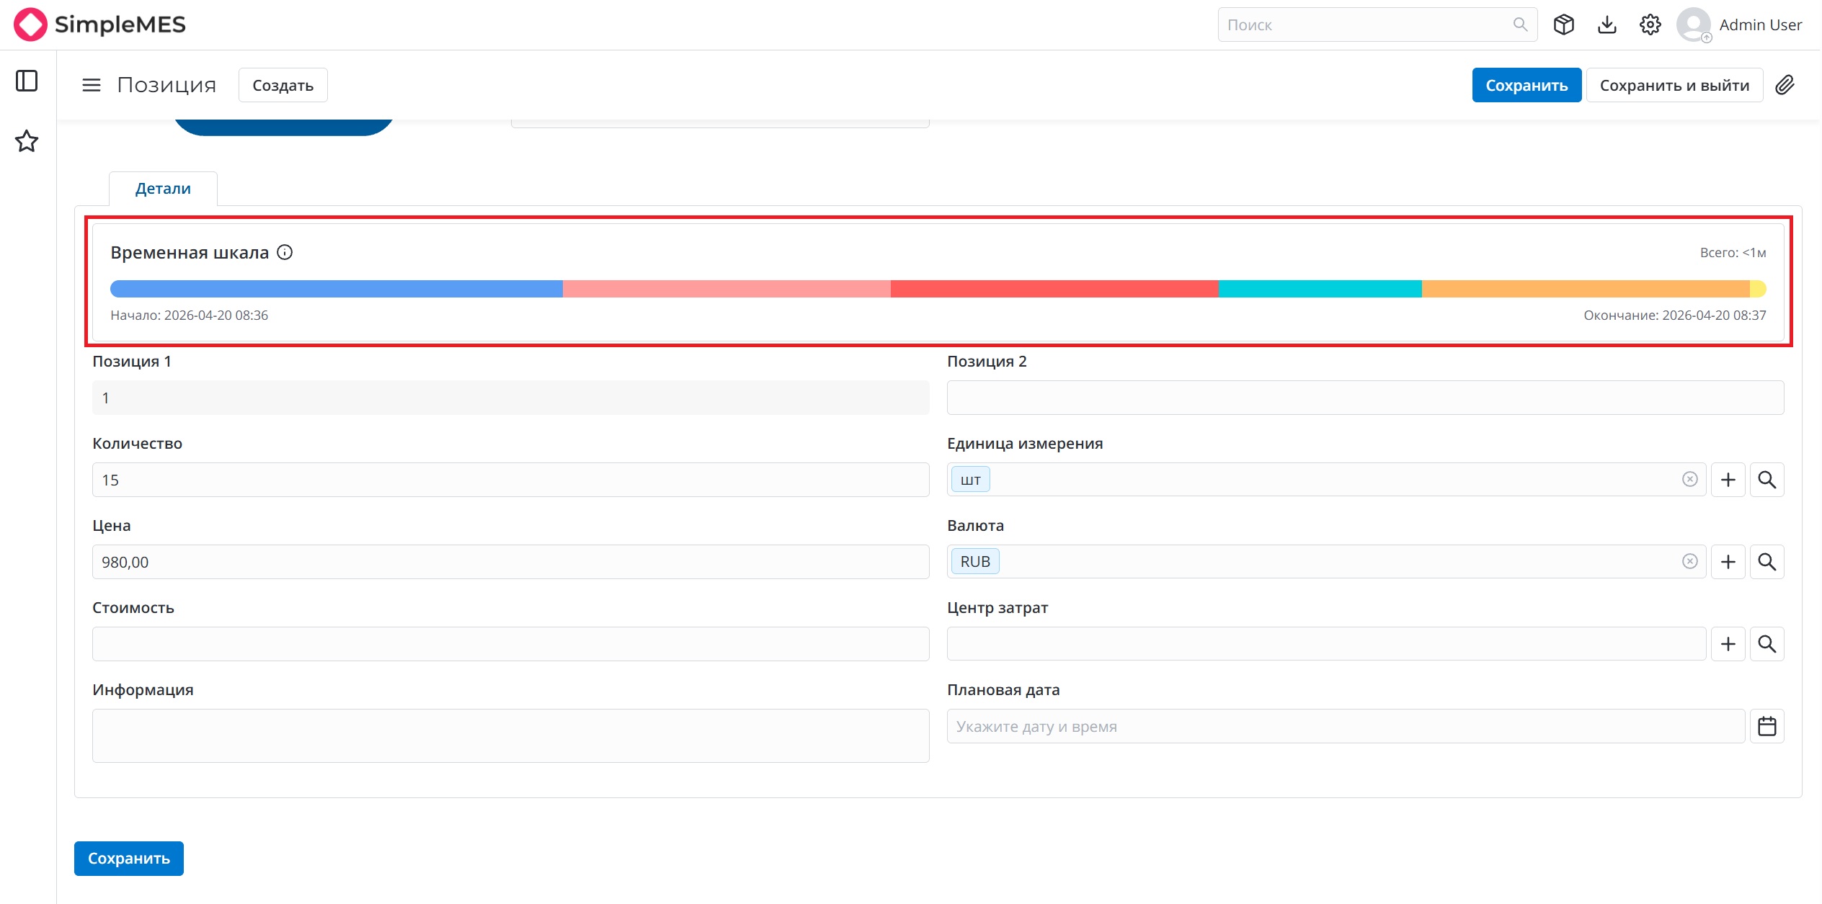
Task: Open favorites star icon in sidebar
Action: pyautogui.click(x=27, y=141)
